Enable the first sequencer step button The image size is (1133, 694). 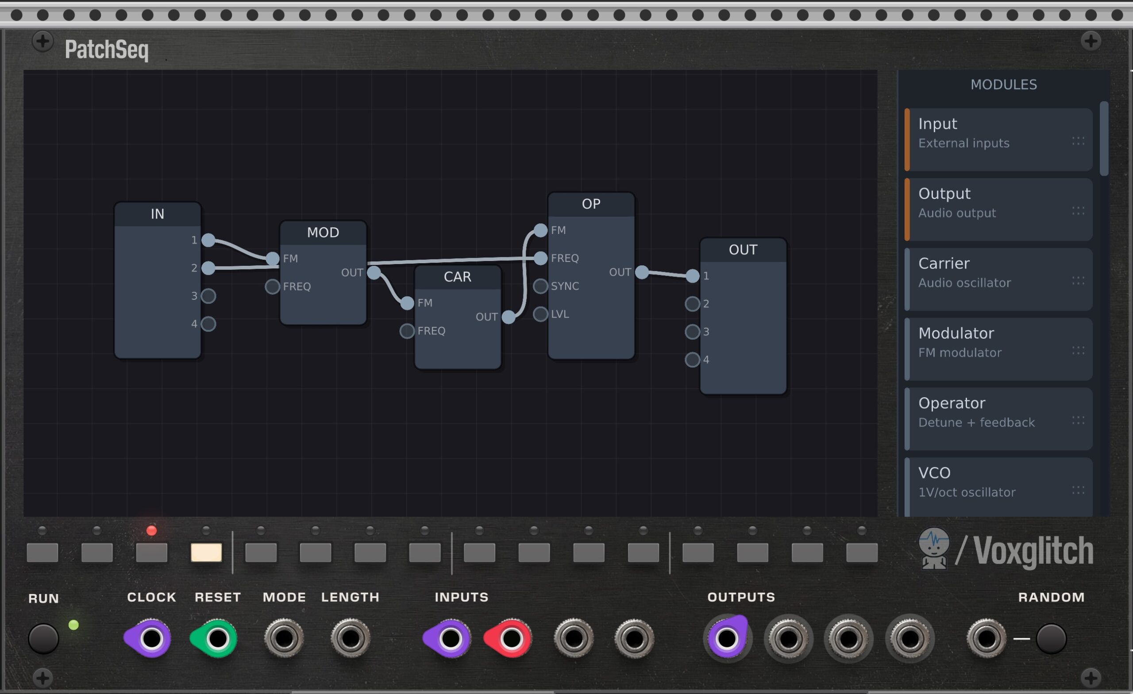(x=42, y=552)
